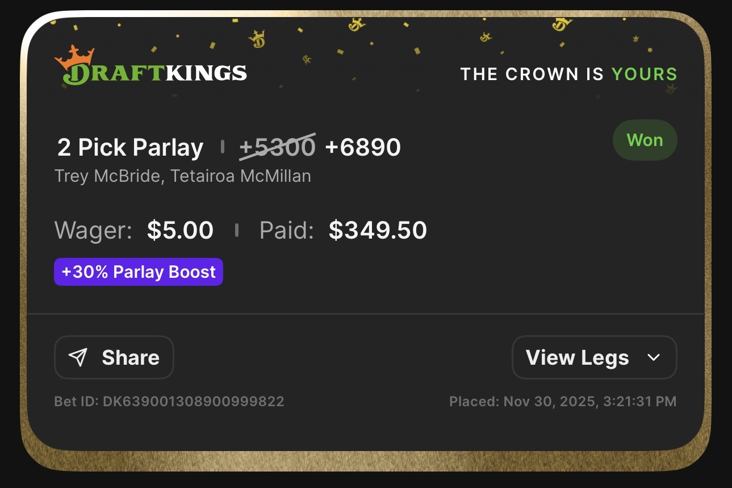Click the chevron arrow beside View Legs
This screenshot has height=488, width=732.
[654, 357]
